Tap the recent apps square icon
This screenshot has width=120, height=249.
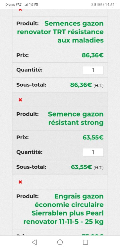[x=86, y=242]
